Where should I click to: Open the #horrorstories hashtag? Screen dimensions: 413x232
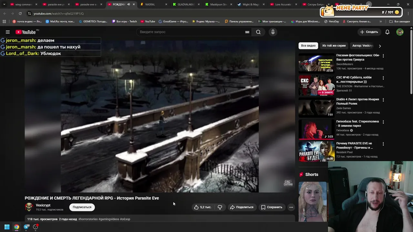pos(88,219)
